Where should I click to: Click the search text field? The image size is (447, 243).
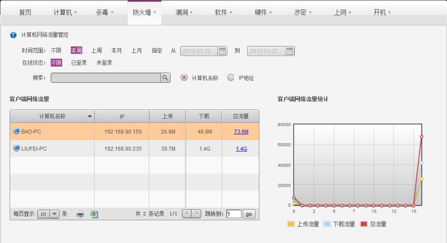click(x=106, y=77)
